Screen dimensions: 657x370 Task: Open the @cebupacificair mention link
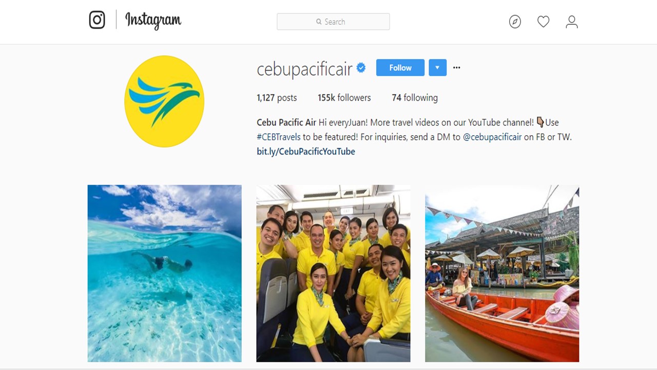click(x=492, y=137)
